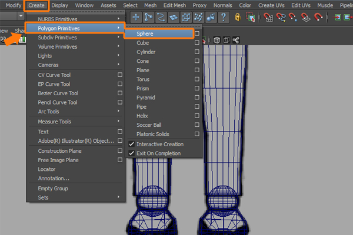Select the Locator menu entry

click(46, 169)
